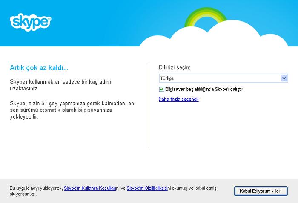Click the 'Skype'ı kullanmaktan sadece' paragraph
Screen dimensions: 298x203
(x=62, y=85)
